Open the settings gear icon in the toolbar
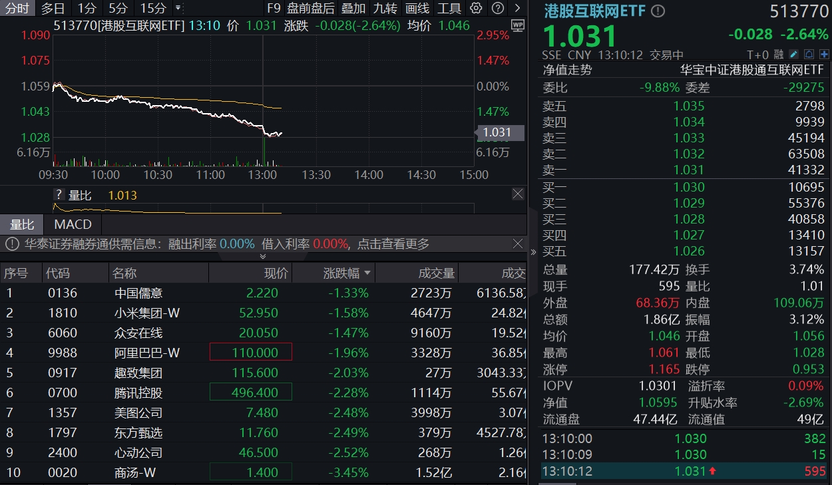 coord(475,9)
